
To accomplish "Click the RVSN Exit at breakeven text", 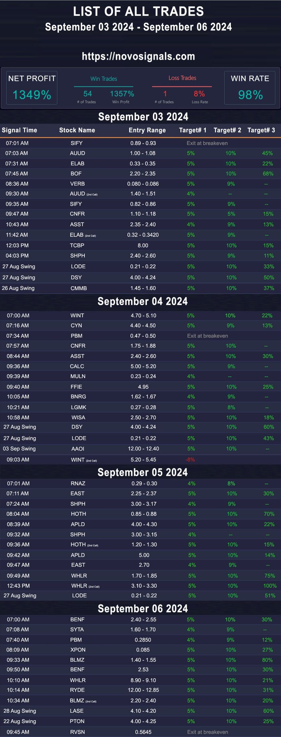I will 207,732.
